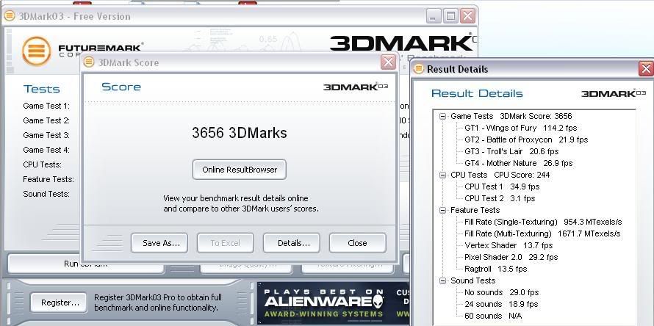The width and height of the screenshot is (654, 326).
Task: Open the Online ResultBrowser
Action: pyautogui.click(x=239, y=170)
